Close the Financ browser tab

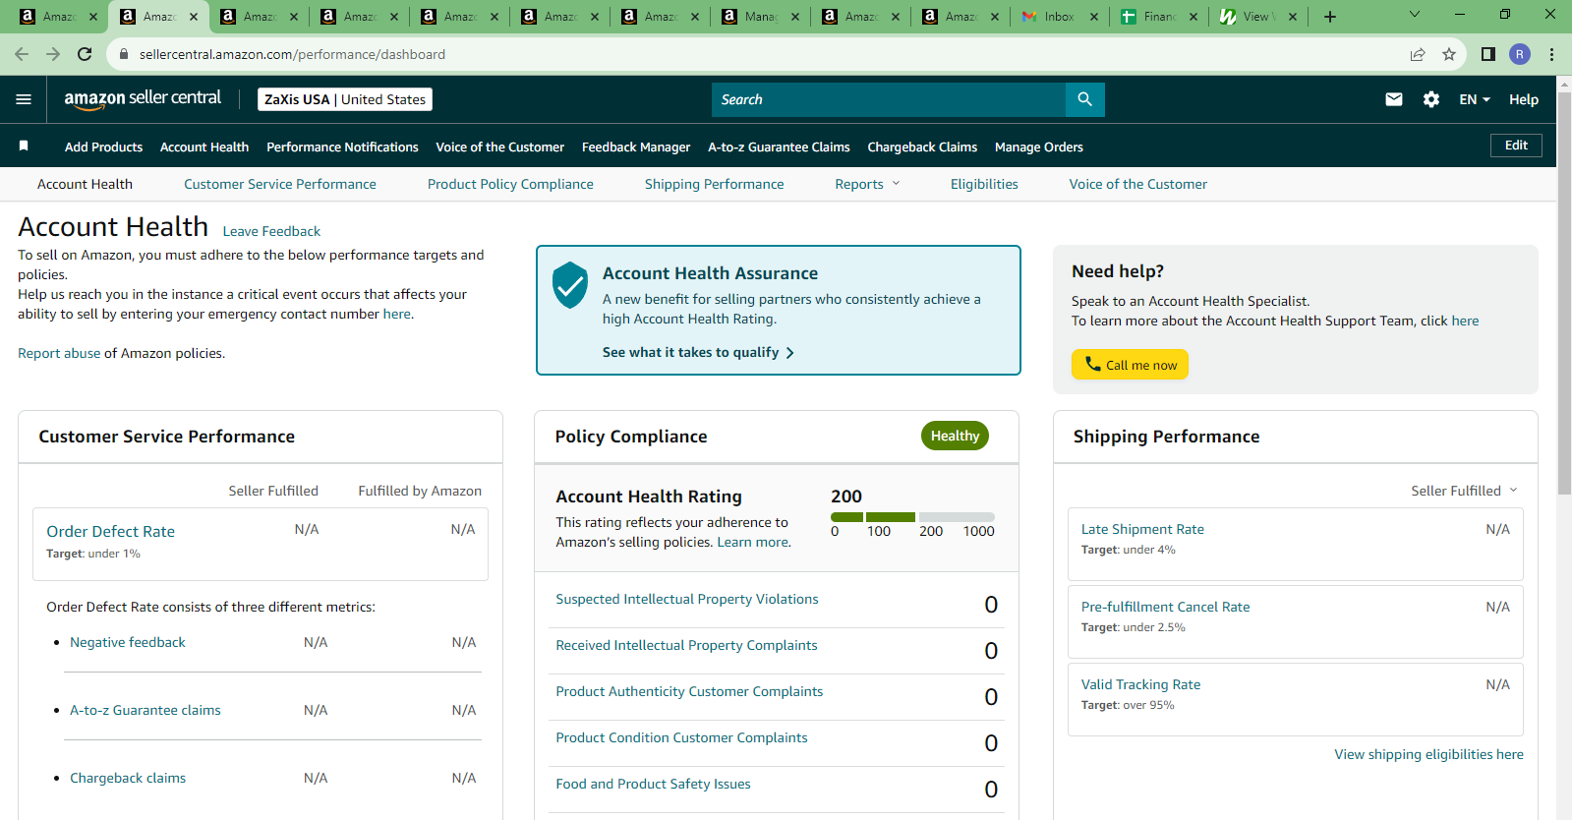point(1194,17)
